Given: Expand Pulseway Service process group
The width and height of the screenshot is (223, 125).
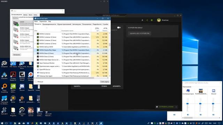Looking at the screenshot, I should [35, 73].
